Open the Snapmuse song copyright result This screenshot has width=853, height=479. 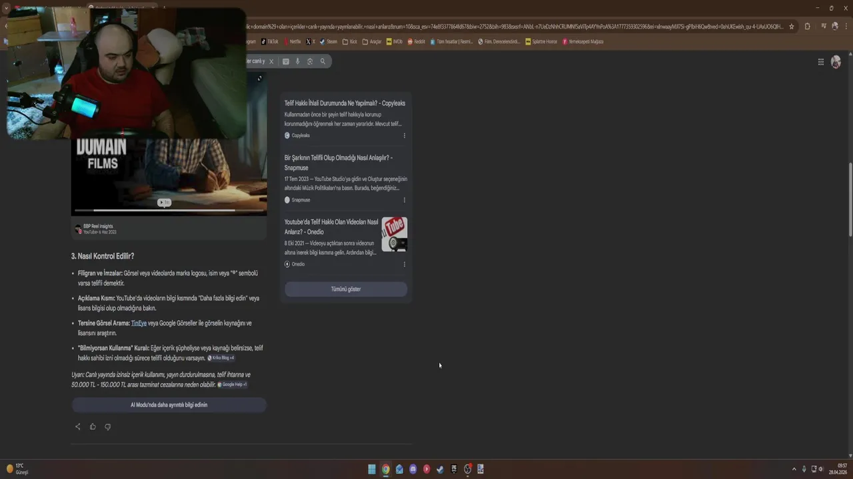(339, 162)
